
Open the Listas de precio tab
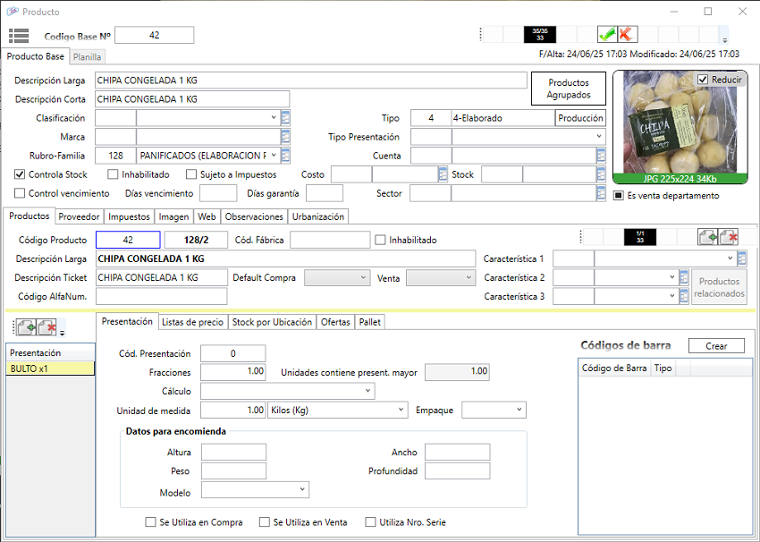(x=192, y=322)
